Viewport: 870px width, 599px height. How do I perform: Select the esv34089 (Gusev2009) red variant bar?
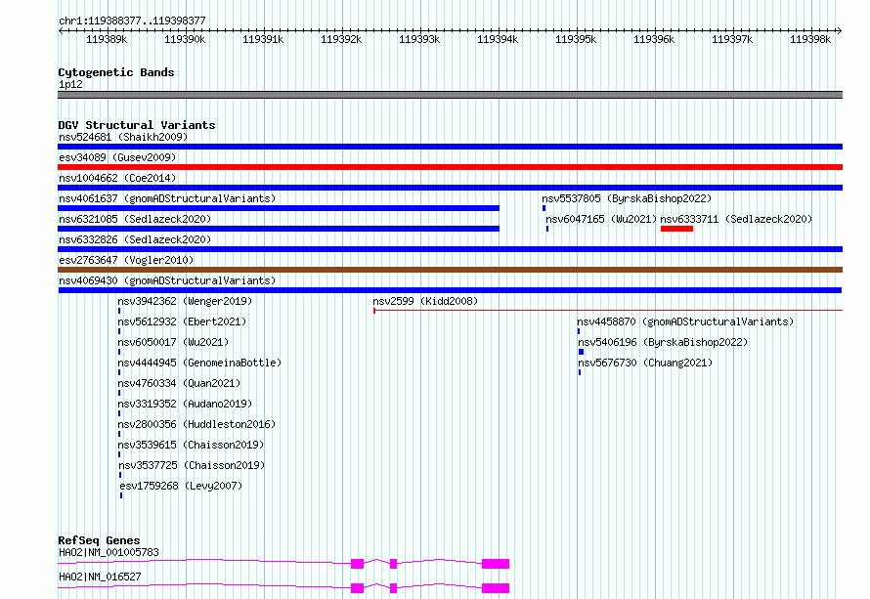point(450,167)
